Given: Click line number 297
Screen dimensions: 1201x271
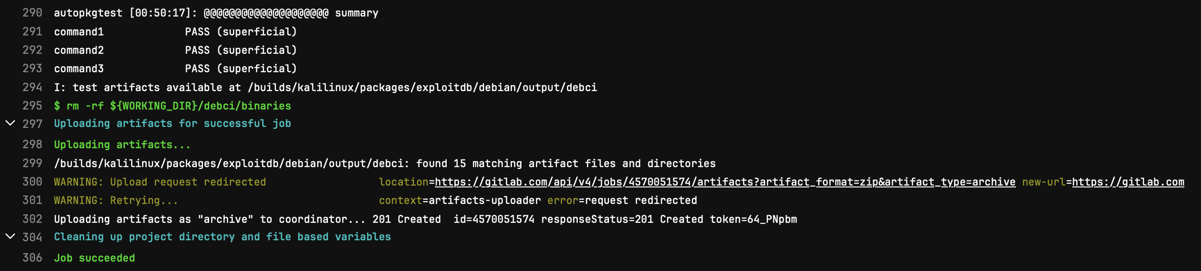Looking at the screenshot, I should 32,124.
